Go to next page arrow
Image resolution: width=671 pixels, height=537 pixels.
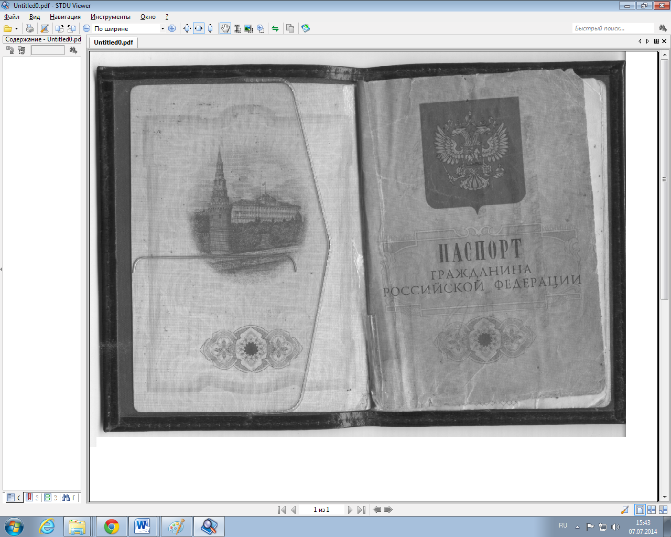pos(350,510)
